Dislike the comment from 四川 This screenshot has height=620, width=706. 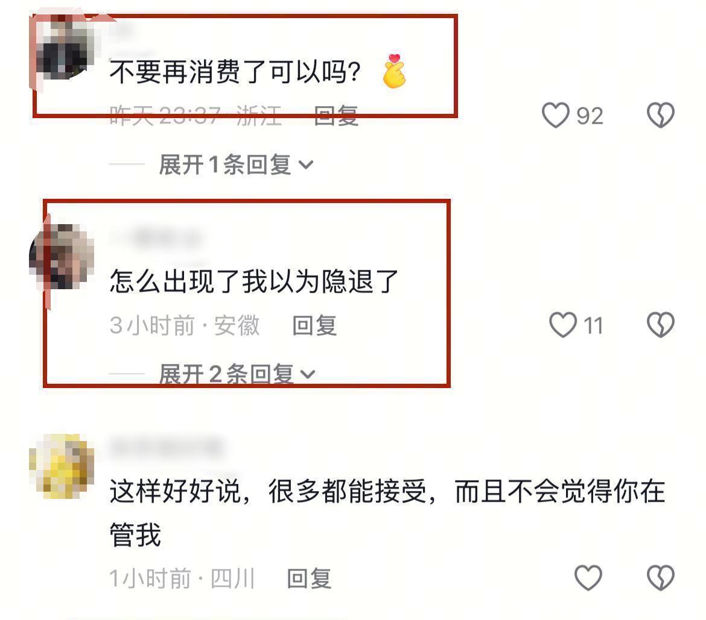[x=661, y=578]
